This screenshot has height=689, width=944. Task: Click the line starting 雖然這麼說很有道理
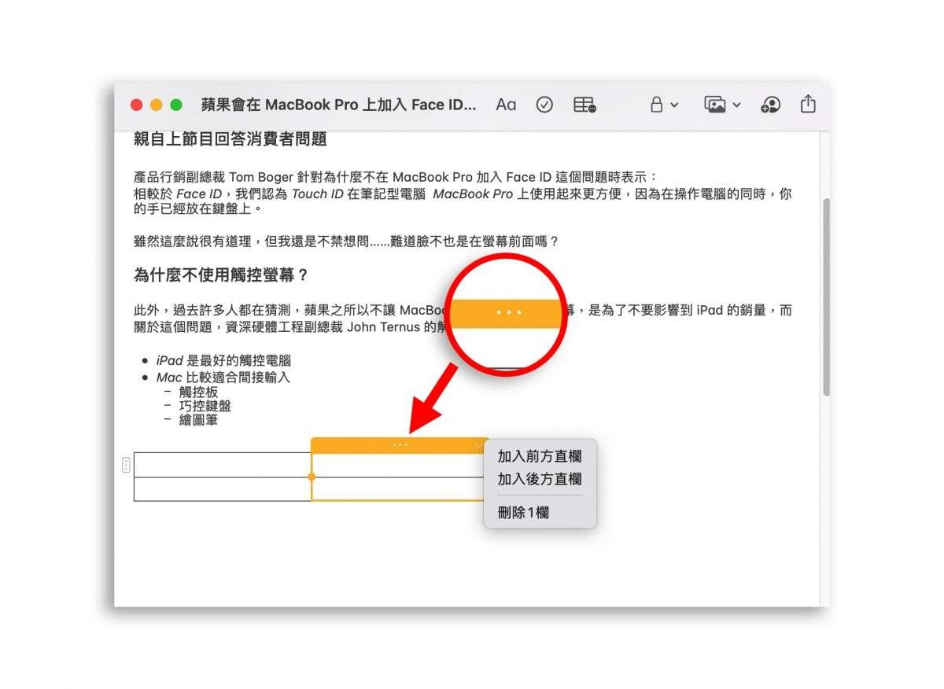[x=347, y=241]
